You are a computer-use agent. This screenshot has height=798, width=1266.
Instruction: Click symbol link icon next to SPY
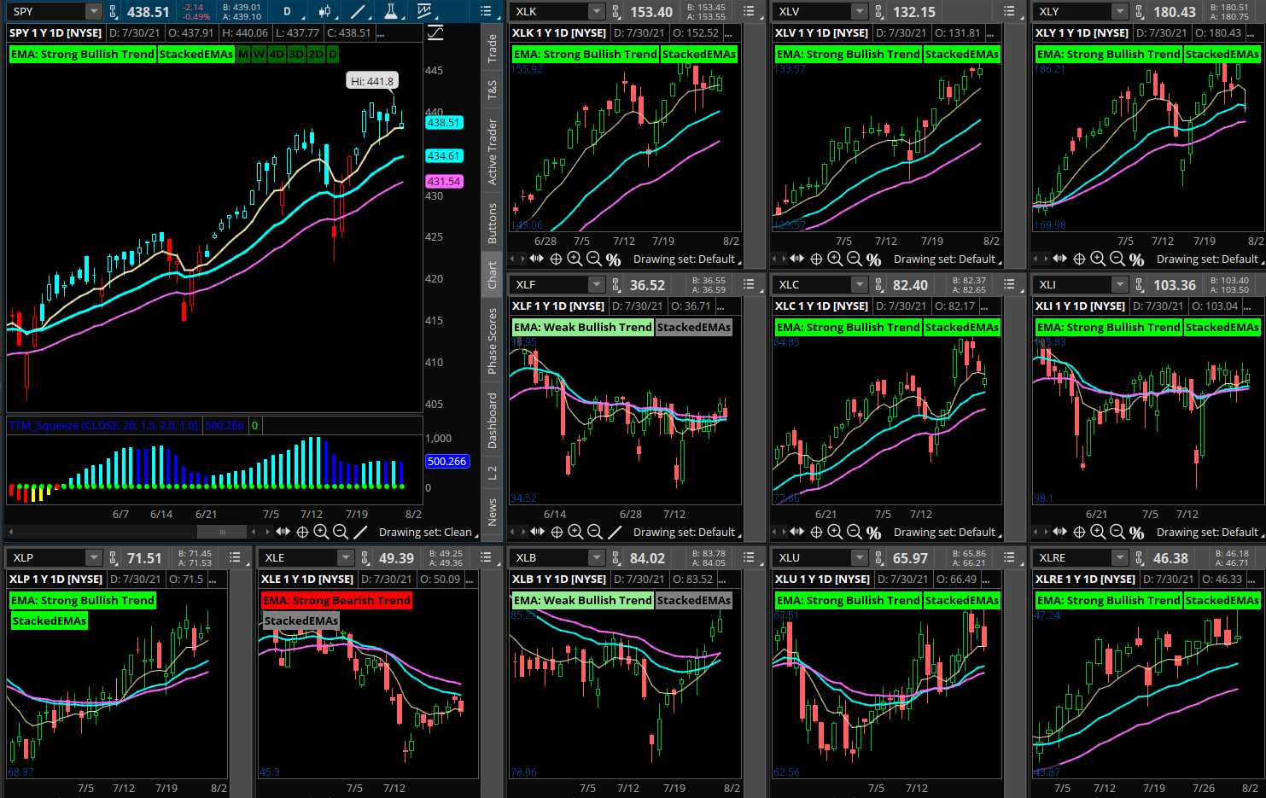114,12
